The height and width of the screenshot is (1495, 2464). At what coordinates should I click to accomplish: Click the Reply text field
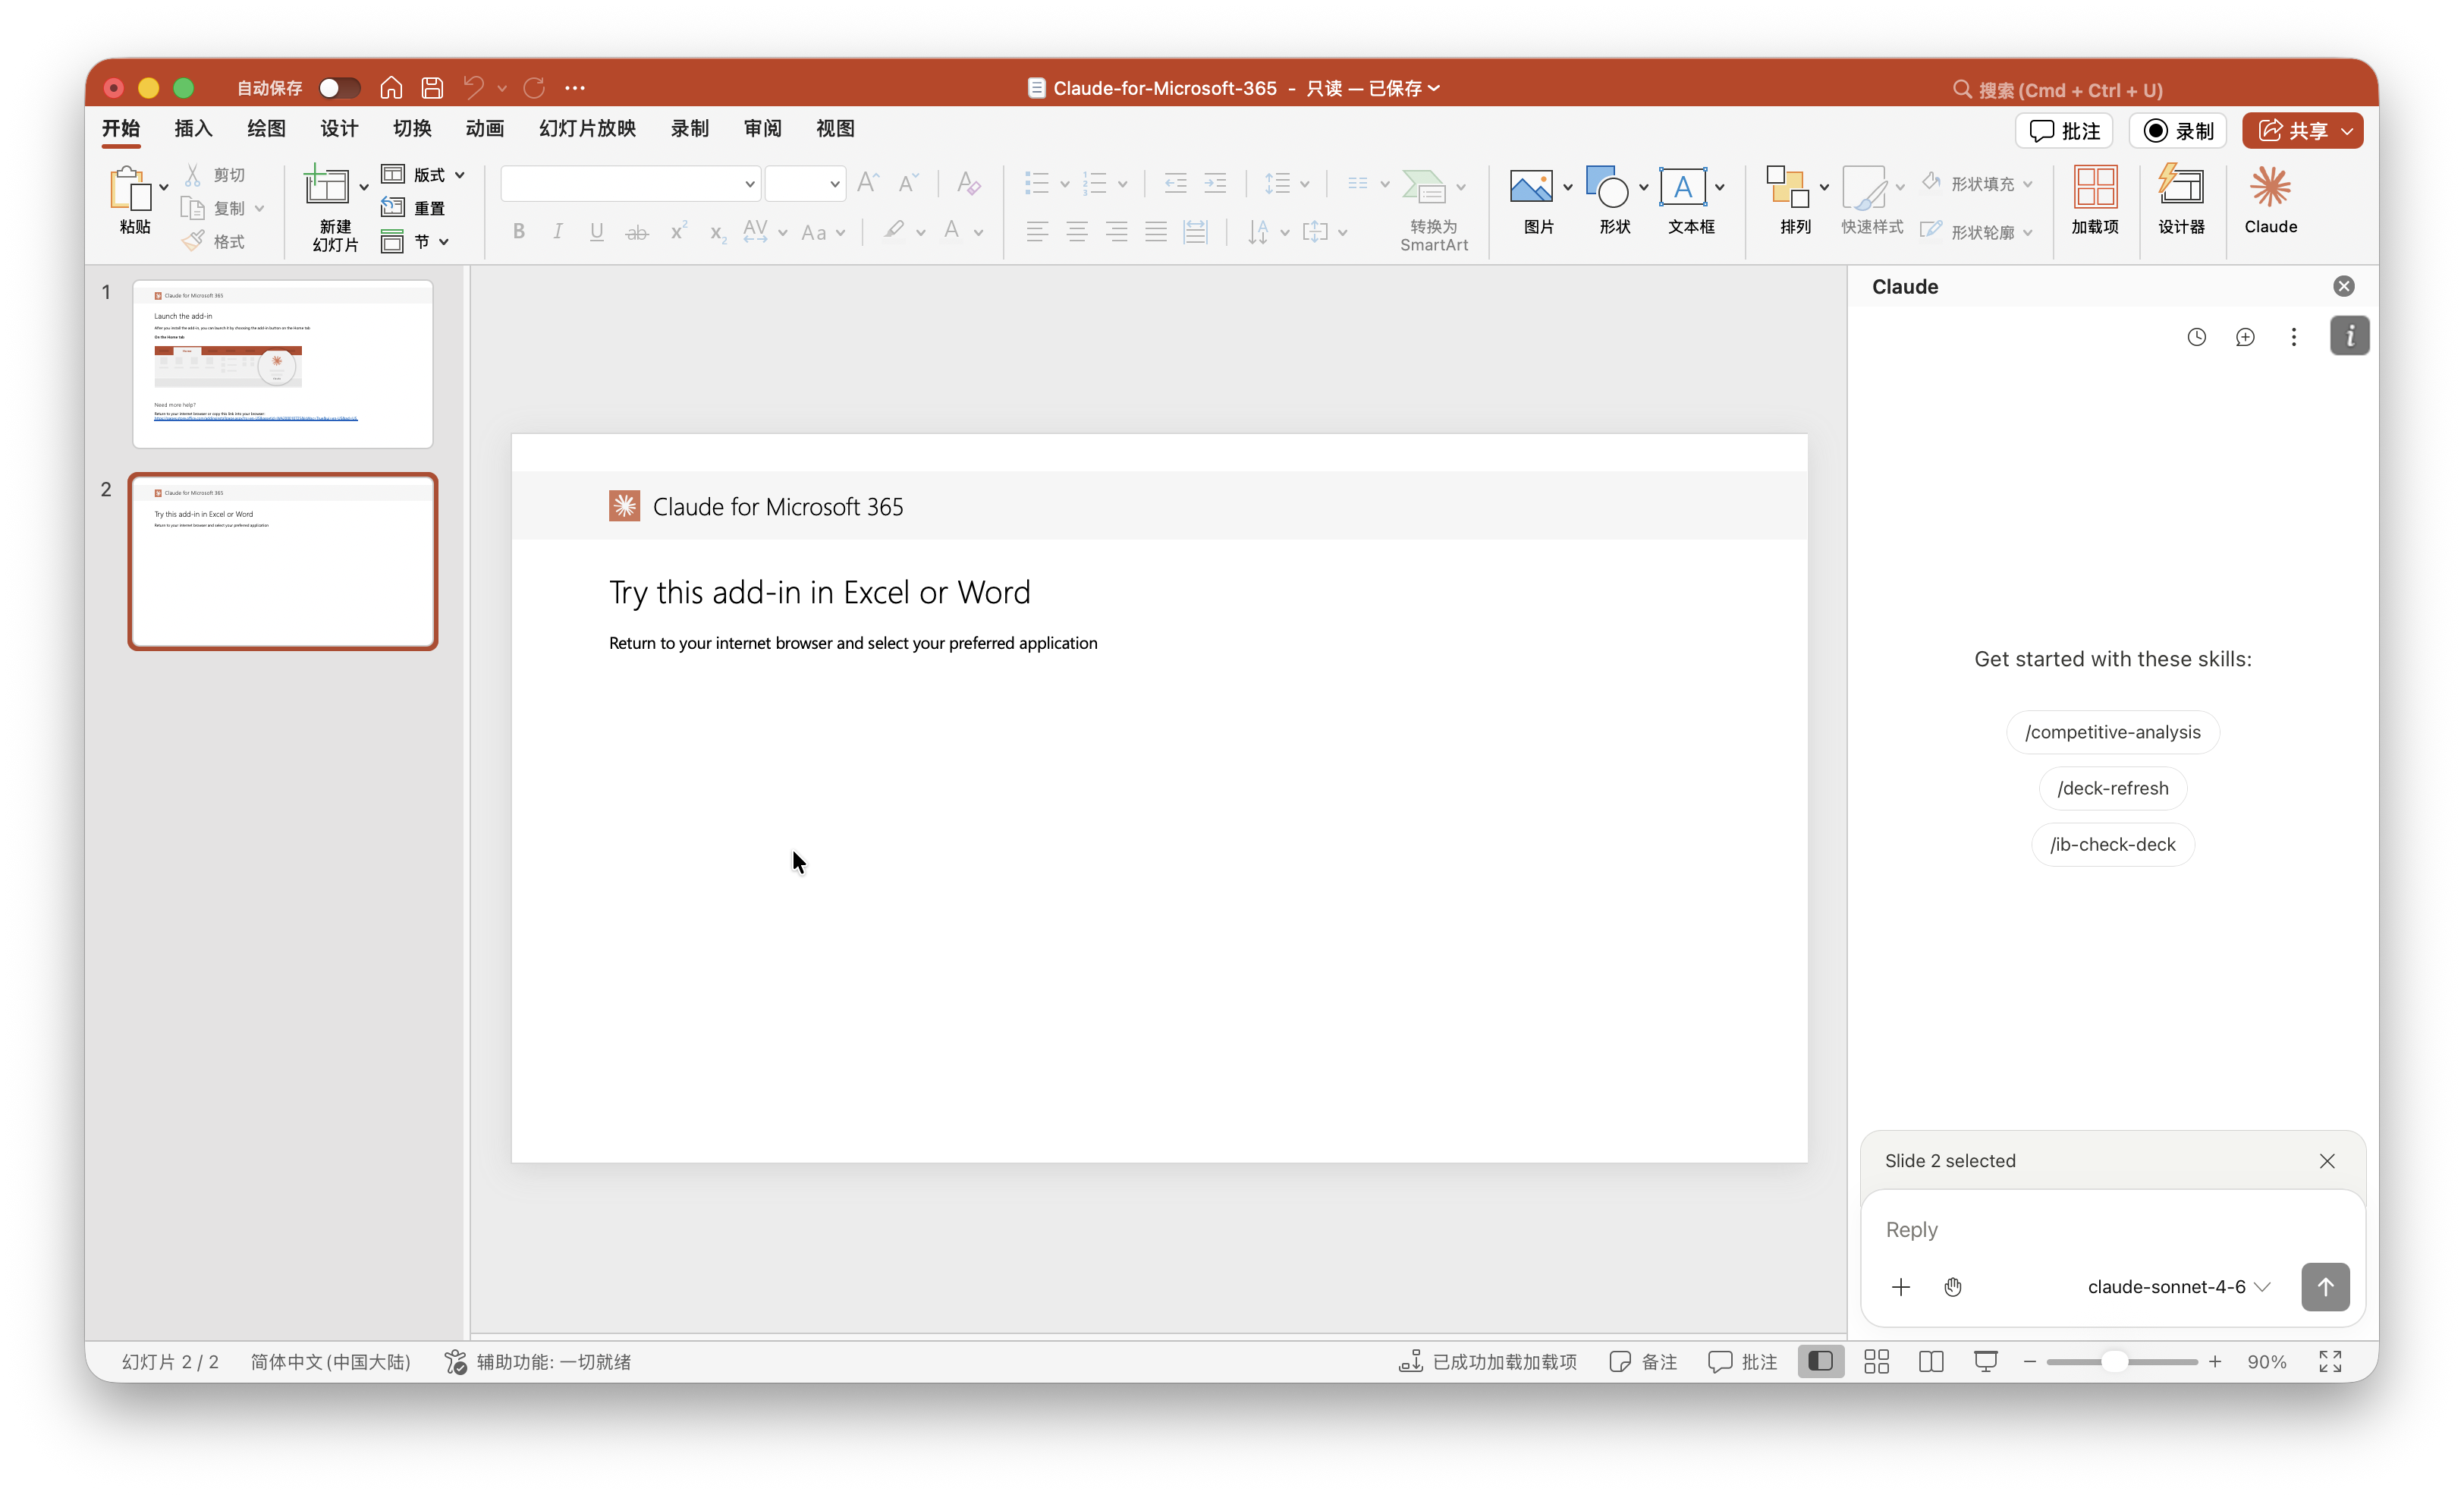[2112, 1229]
